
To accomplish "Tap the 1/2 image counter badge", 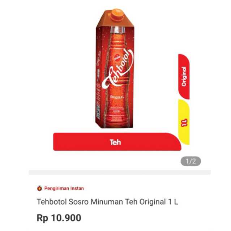I will click(191, 161).
